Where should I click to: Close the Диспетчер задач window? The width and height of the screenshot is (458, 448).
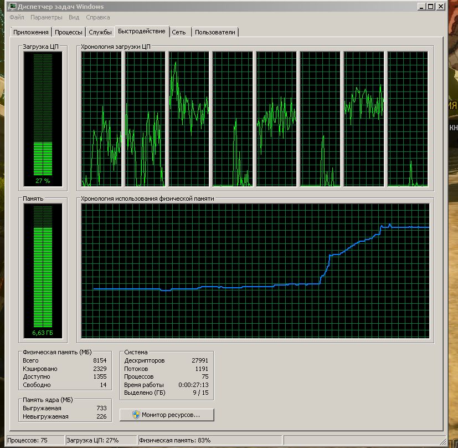click(x=440, y=7)
